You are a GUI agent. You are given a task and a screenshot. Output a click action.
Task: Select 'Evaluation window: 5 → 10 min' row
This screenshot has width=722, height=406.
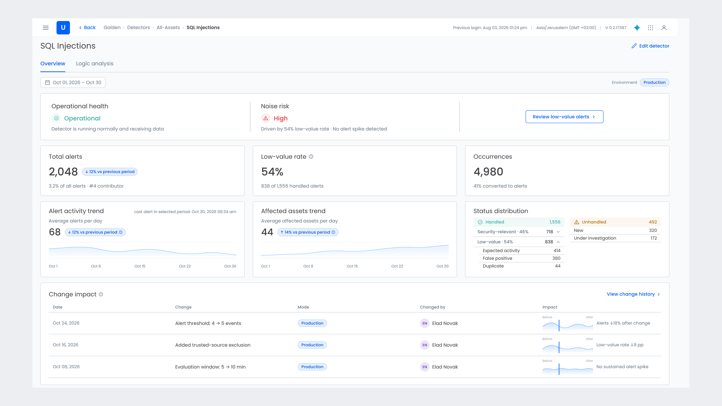[x=355, y=367]
